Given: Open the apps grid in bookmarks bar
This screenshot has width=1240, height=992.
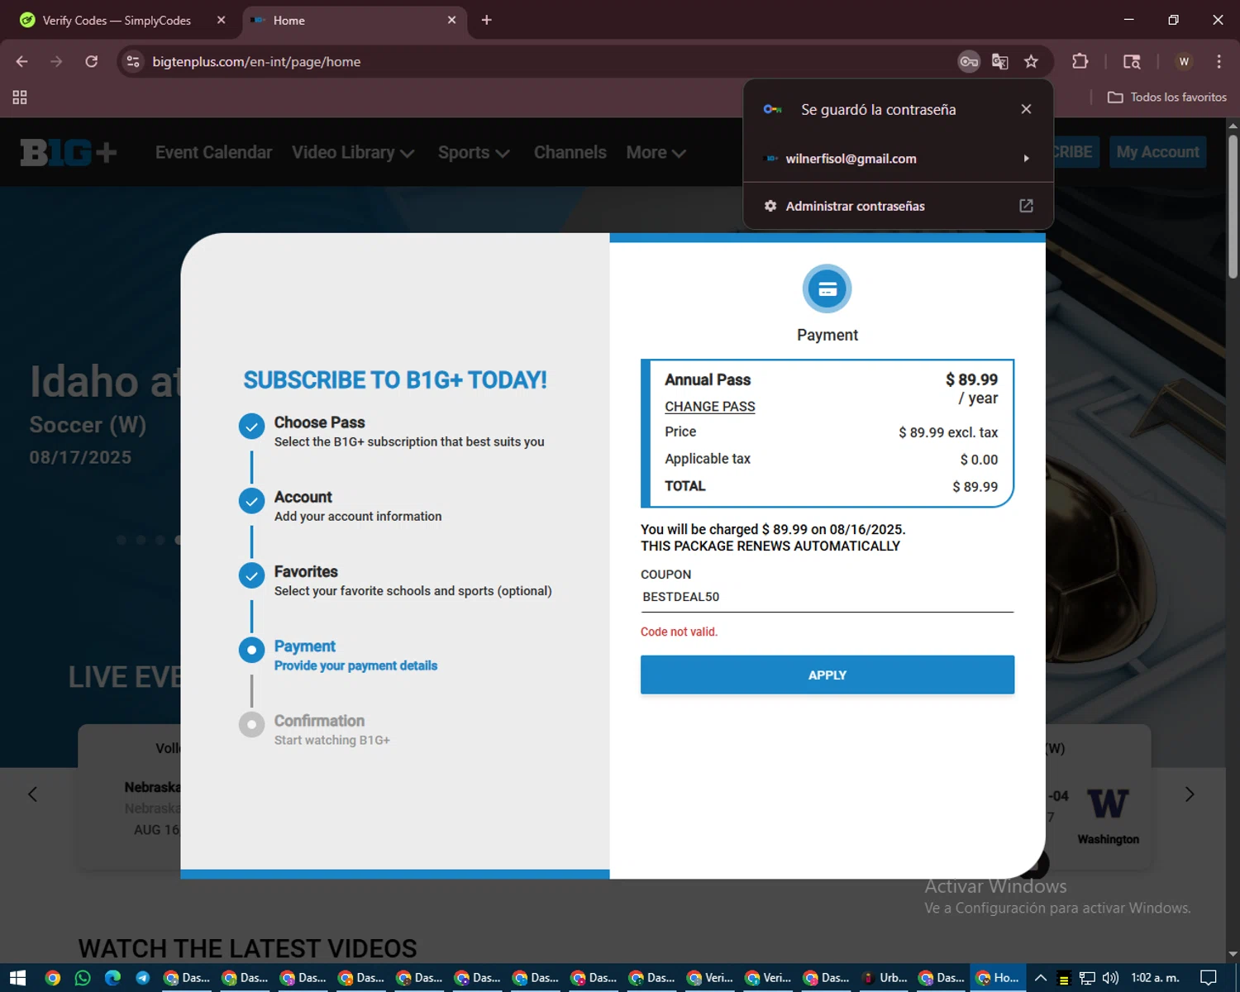Looking at the screenshot, I should pyautogui.click(x=20, y=98).
